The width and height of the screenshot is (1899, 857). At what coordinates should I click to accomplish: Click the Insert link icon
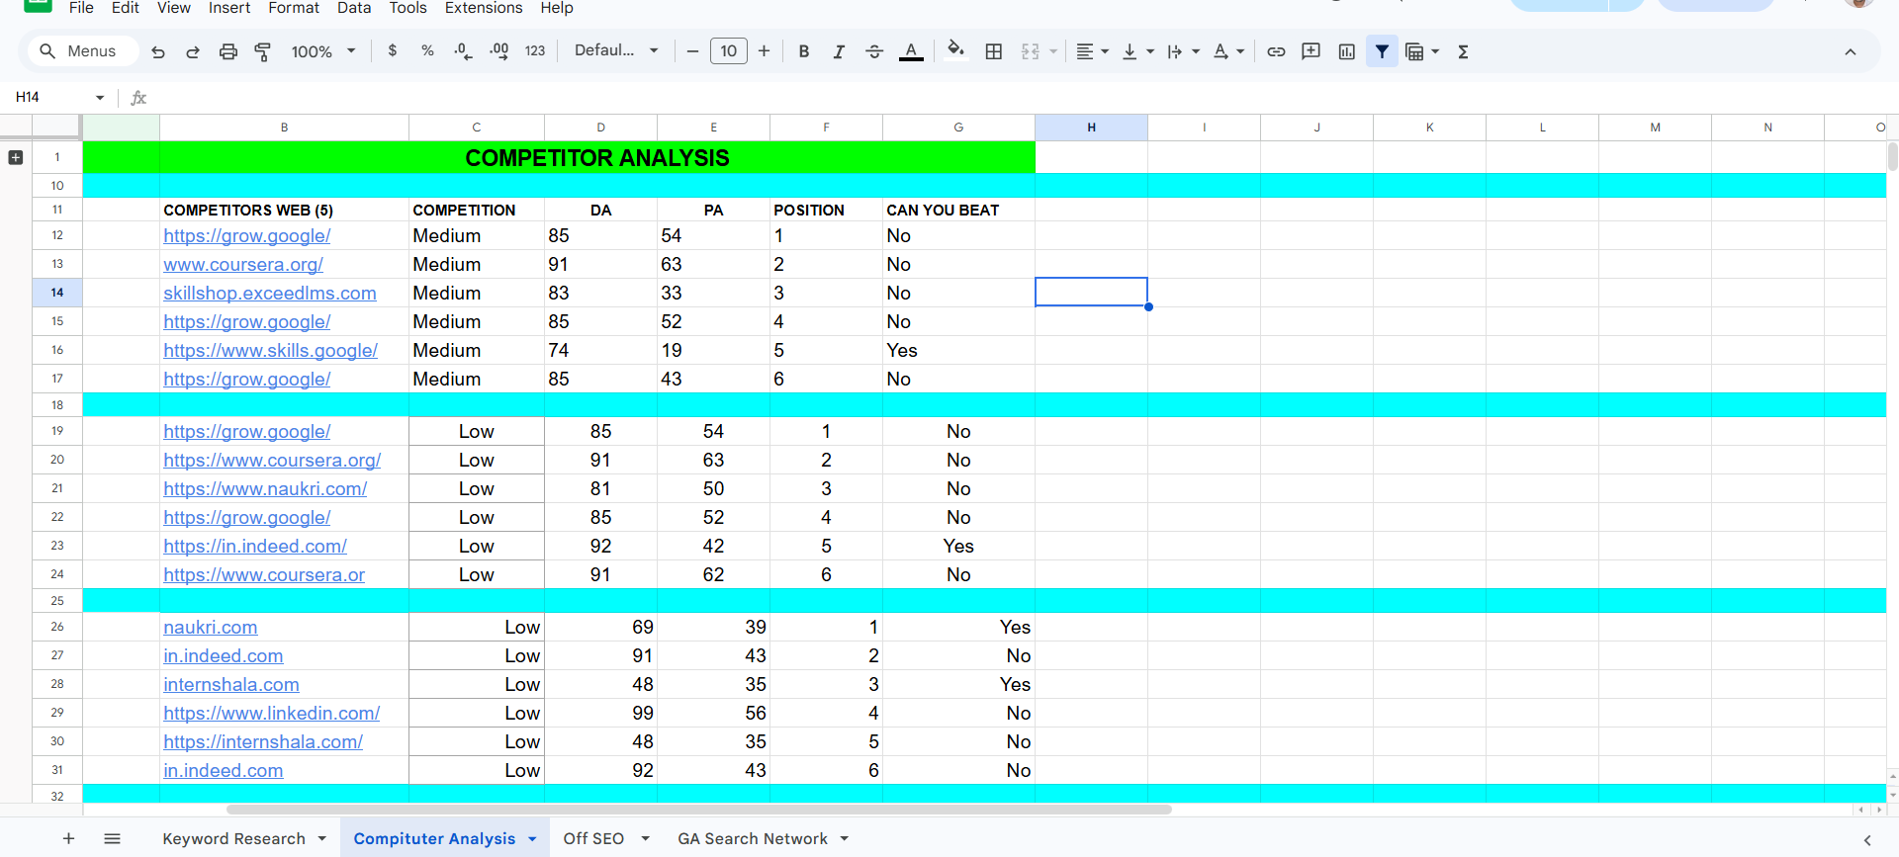click(1276, 51)
